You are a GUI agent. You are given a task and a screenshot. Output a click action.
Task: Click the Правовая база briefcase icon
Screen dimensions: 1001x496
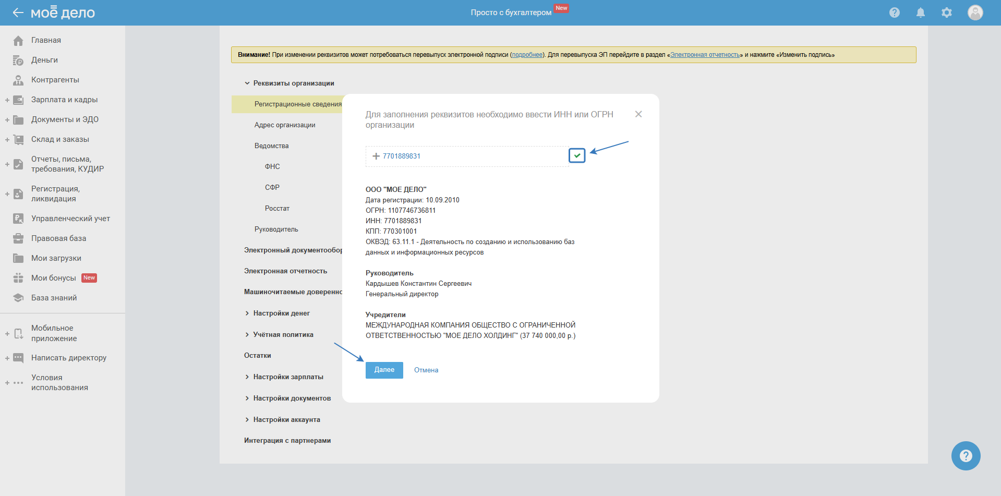18,238
